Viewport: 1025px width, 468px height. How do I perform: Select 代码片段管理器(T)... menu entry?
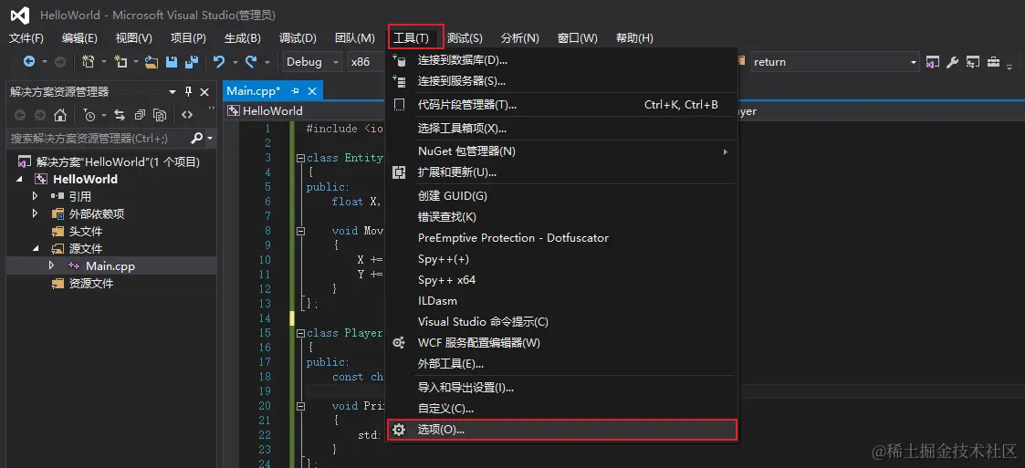[x=561, y=105]
